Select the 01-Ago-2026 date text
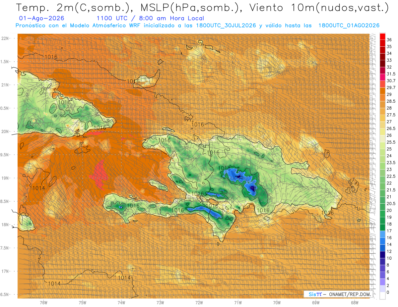 point(42,18)
